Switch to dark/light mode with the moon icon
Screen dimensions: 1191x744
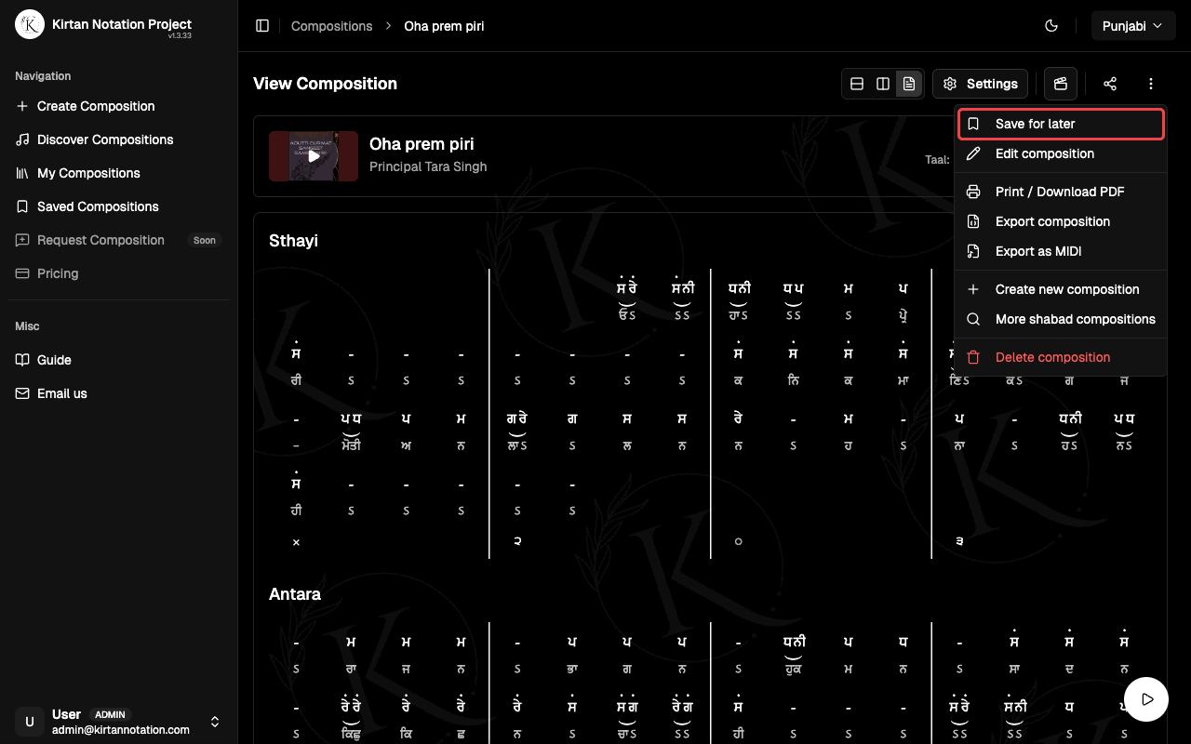[x=1051, y=25]
